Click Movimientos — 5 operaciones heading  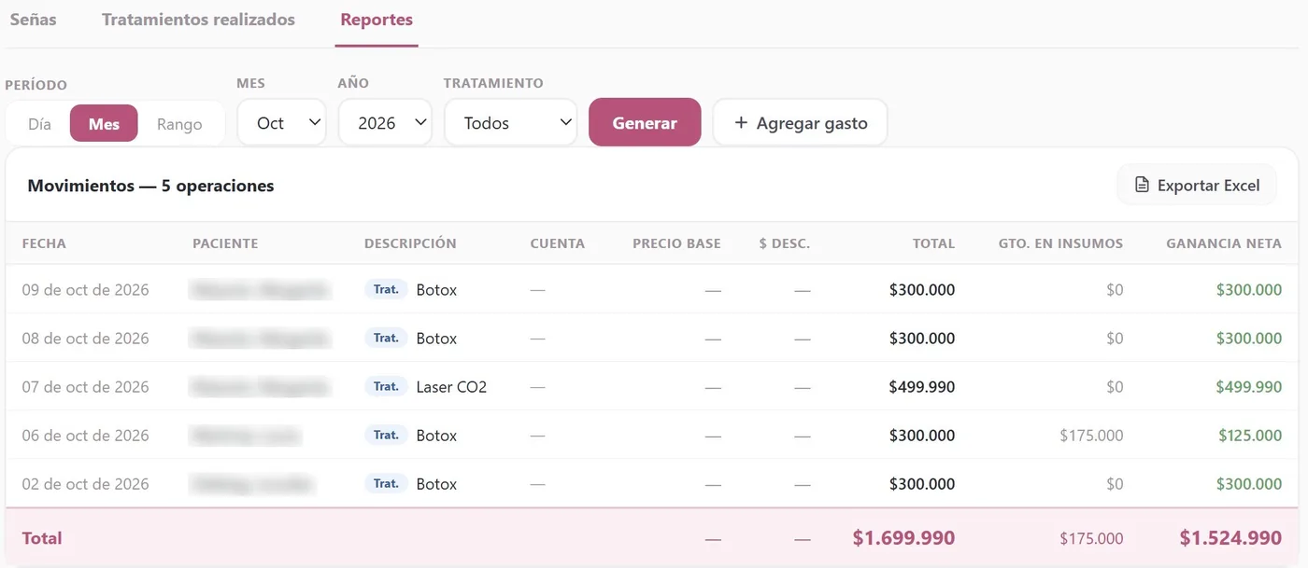150,186
